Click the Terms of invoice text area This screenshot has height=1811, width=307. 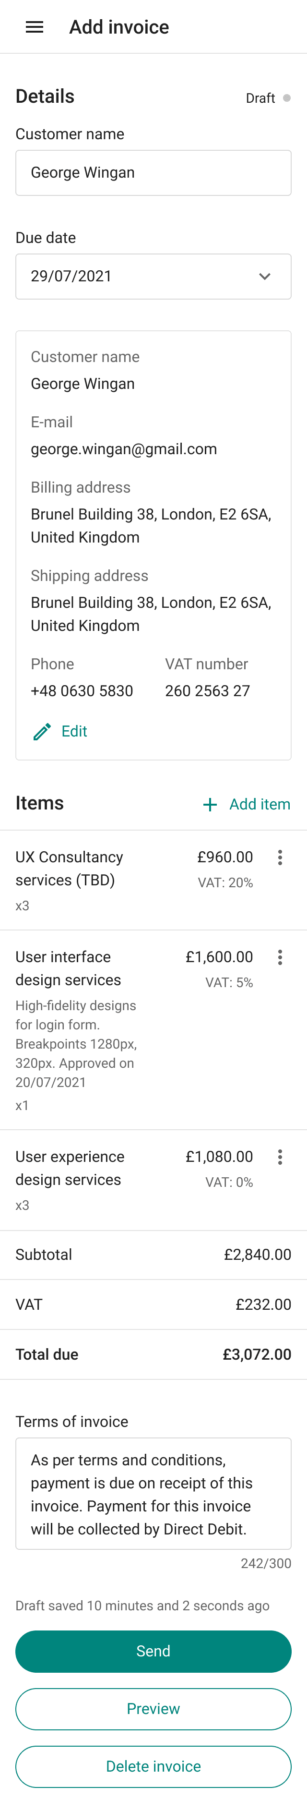click(x=153, y=1493)
